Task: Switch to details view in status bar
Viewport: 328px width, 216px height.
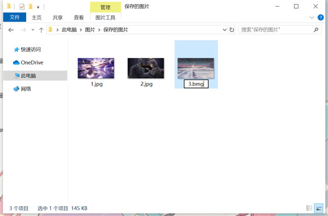Action: (309, 208)
